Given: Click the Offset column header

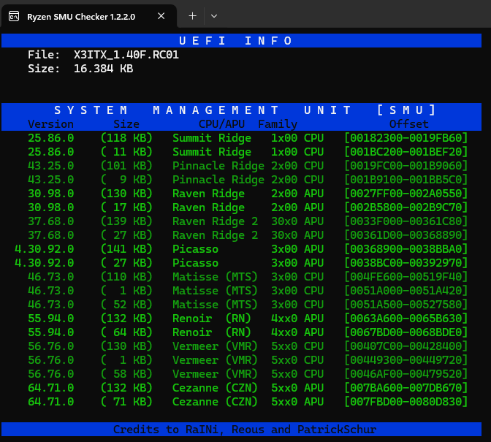Looking at the screenshot, I should pyautogui.click(x=408, y=124).
